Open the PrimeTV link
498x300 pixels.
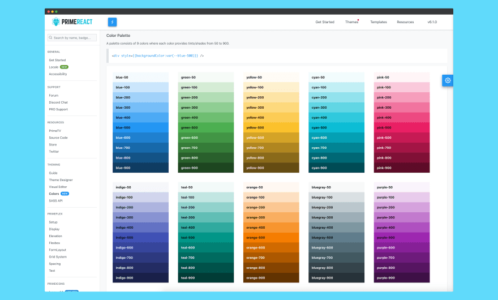click(x=55, y=131)
